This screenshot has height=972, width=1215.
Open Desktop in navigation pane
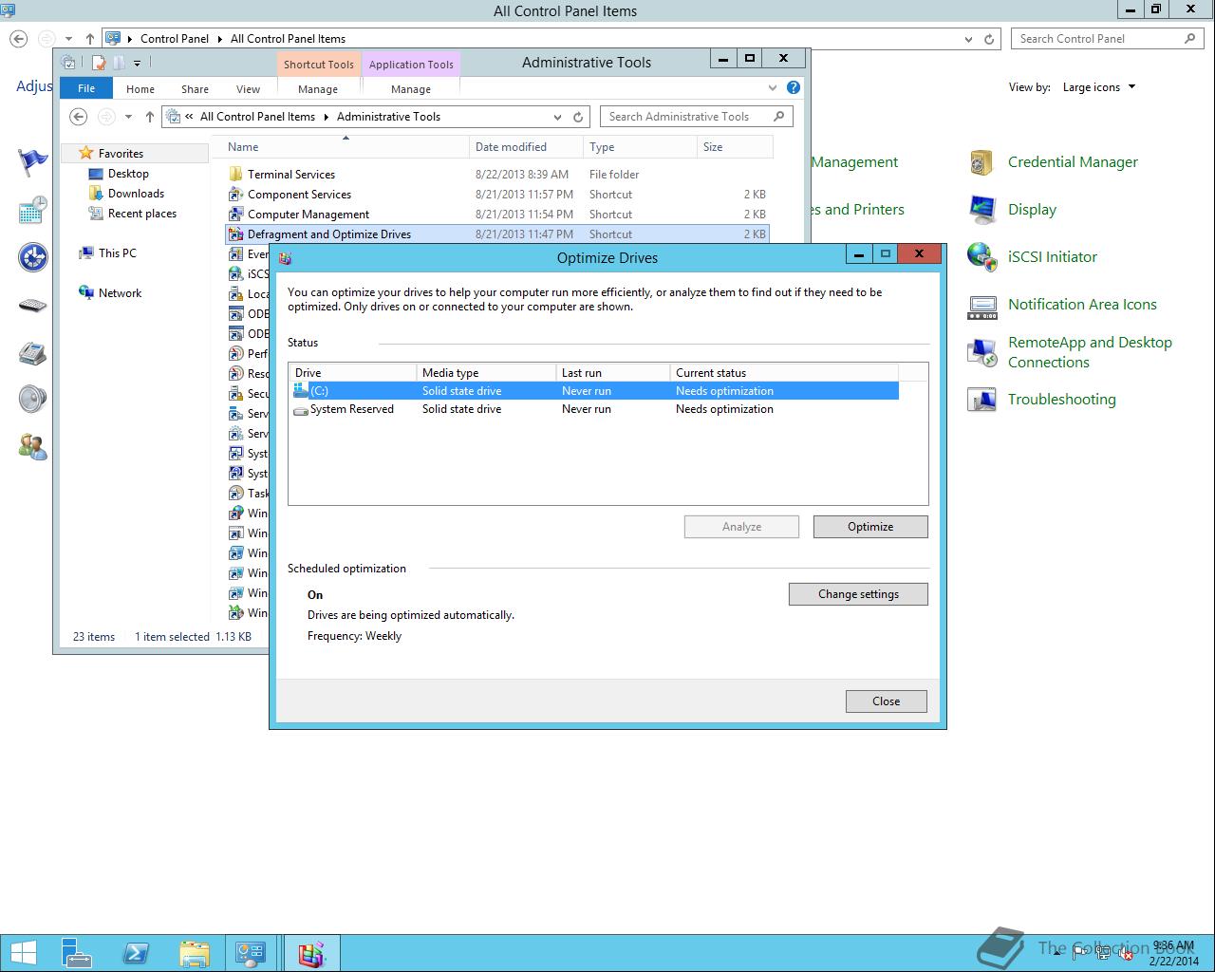(128, 174)
